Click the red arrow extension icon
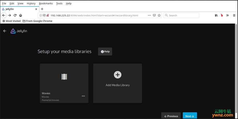Viewport: 238px width, 119px height. (x=222, y=15)
